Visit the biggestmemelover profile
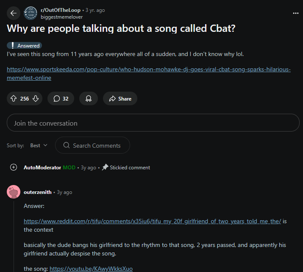This screenshot has height=272, width=303. tap(61, 17)
